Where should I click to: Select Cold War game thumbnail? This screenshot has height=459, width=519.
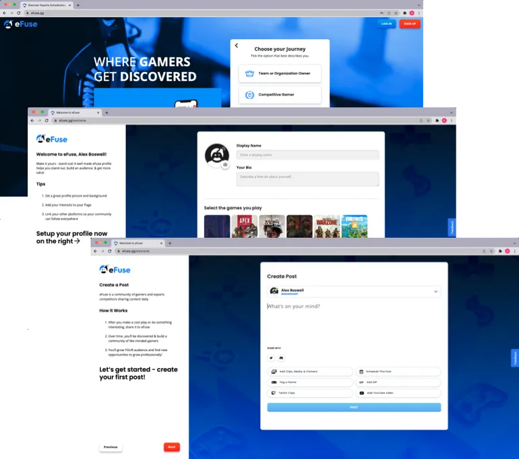pos(272,226)
